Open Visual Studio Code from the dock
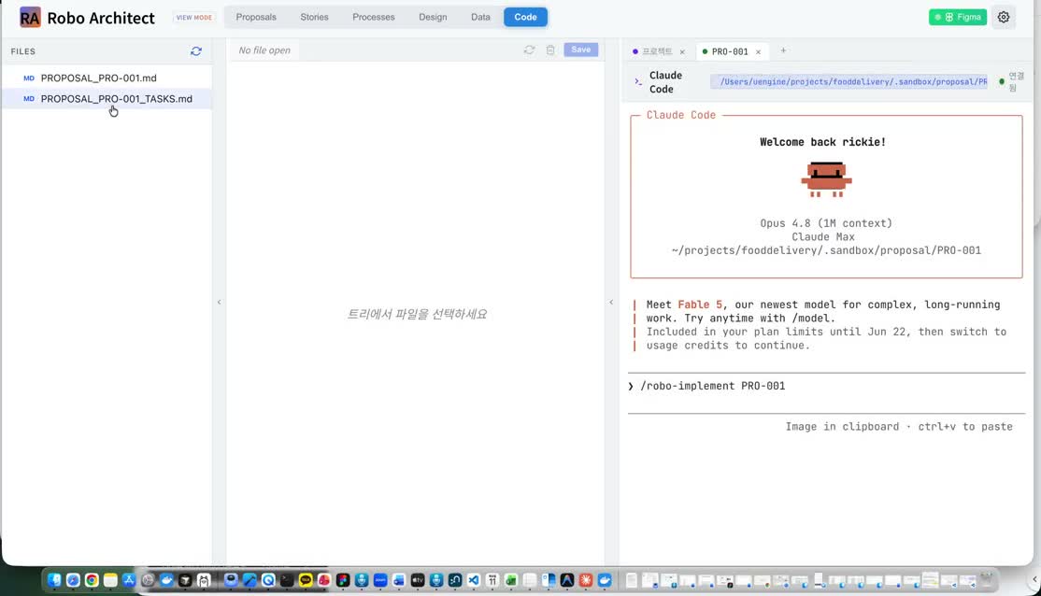Image resolution: width=1041 pixels, height=596 pixels. tap(474, 580)
